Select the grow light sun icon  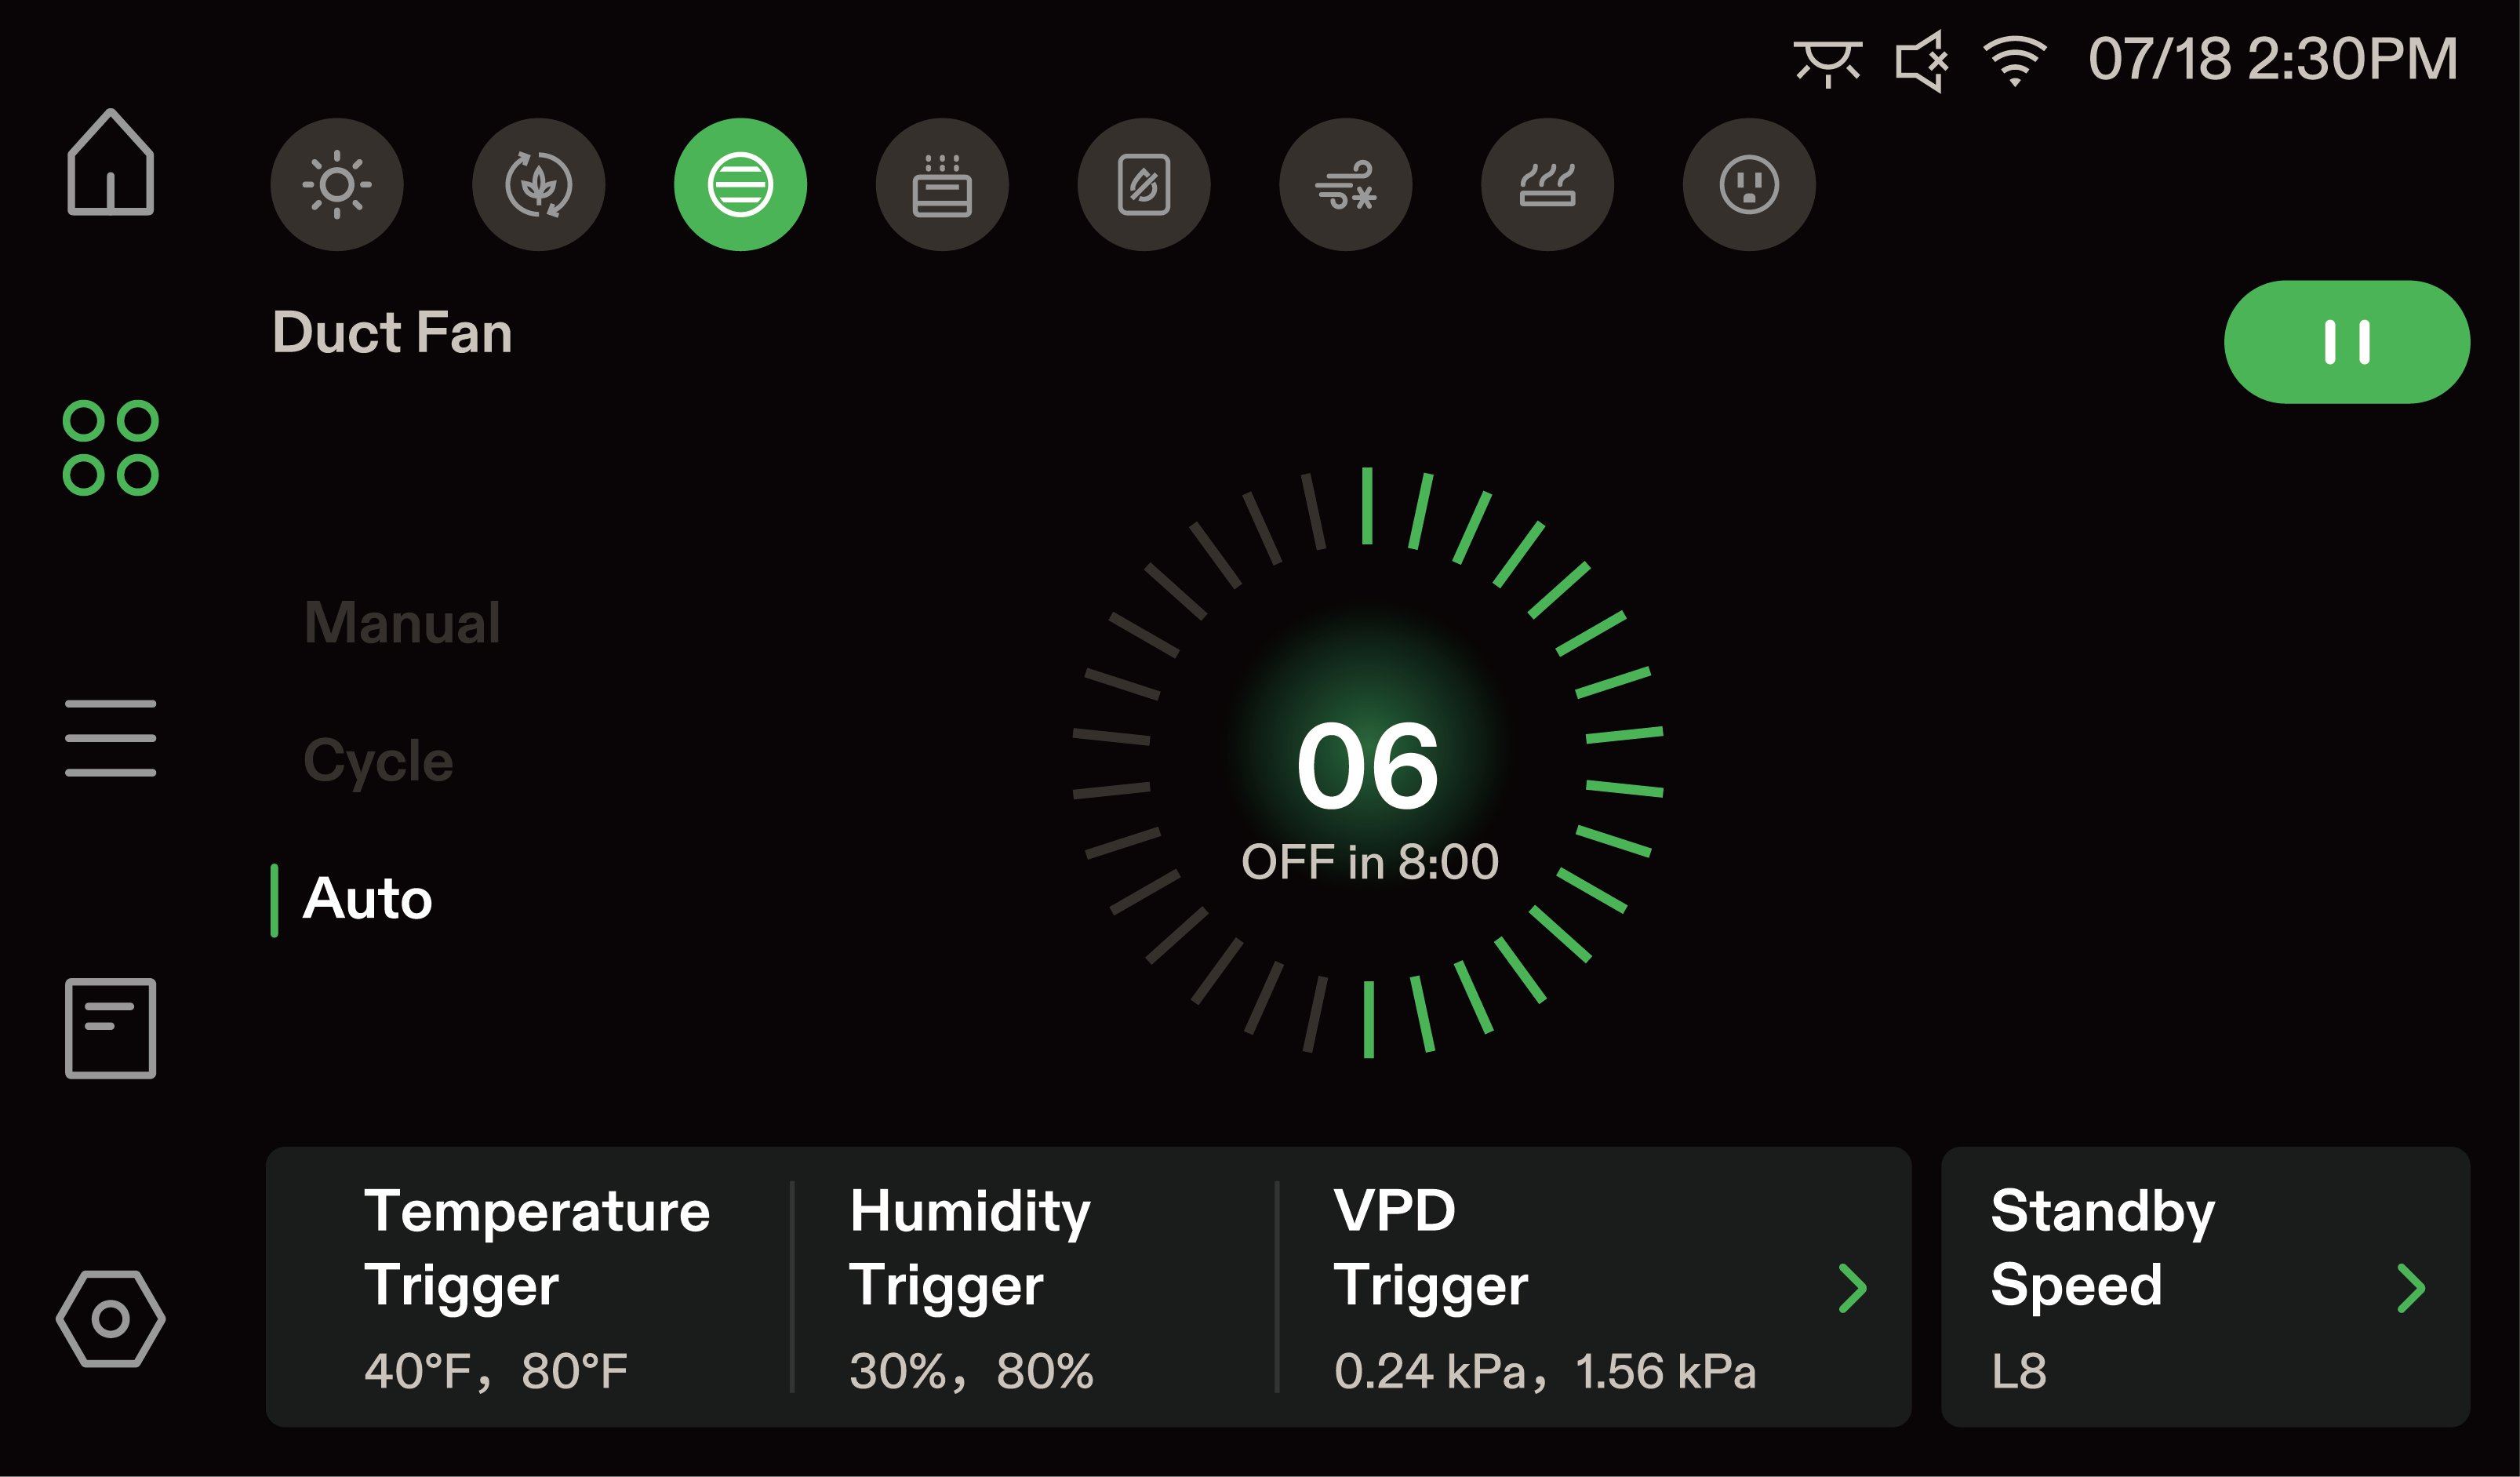pos(337,185)
